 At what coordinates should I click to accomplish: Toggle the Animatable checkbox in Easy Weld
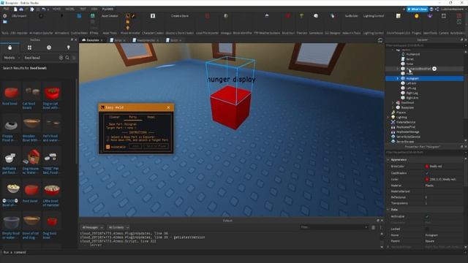coord(108,147)
